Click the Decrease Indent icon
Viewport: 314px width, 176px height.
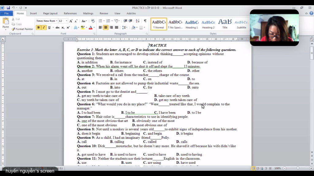(x=125, y=21)
